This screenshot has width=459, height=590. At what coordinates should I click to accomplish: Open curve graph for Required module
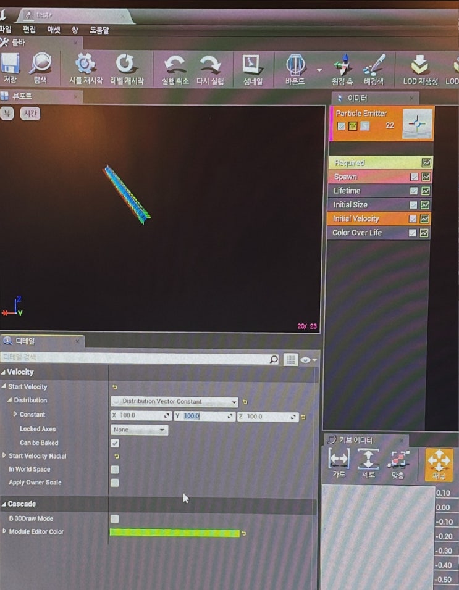tap(426, 162)
